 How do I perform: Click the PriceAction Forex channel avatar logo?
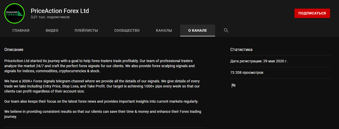(15, 13)
